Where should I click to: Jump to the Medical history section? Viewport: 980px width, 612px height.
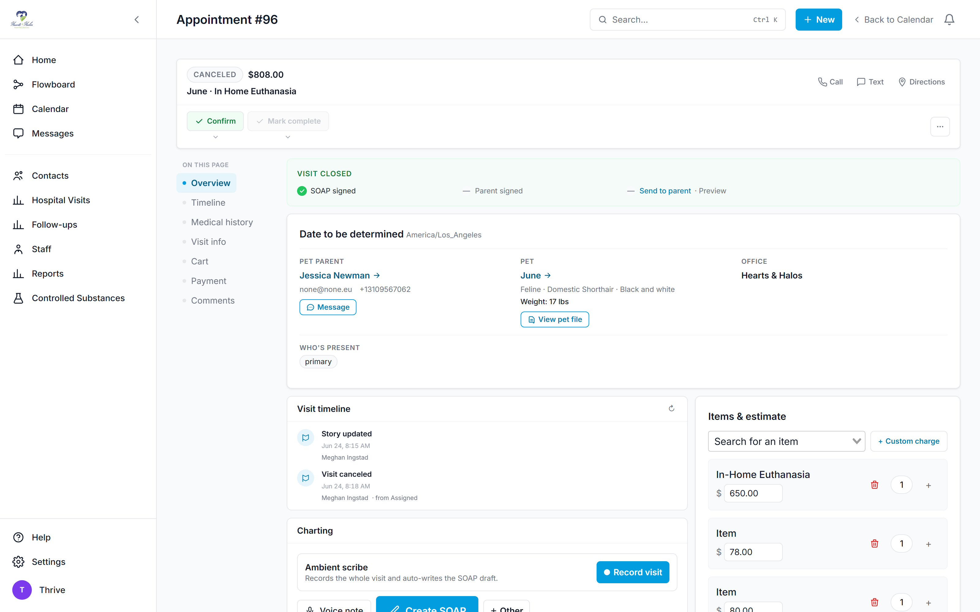(222, 222)
